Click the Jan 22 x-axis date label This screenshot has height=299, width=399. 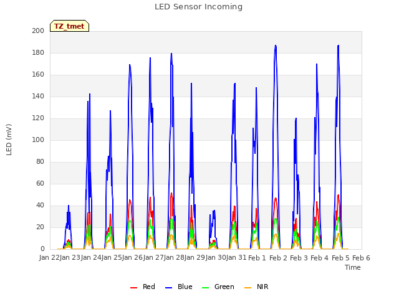pos(49,258)
